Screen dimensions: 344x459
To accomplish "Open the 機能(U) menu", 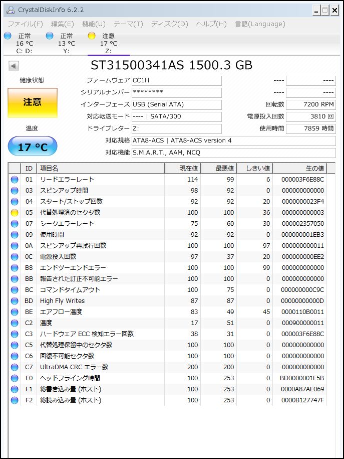I will point(94,24).
